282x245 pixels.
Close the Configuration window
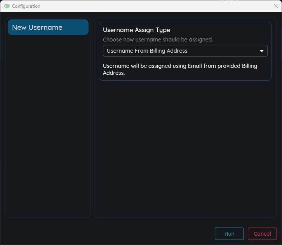point(275,6)
